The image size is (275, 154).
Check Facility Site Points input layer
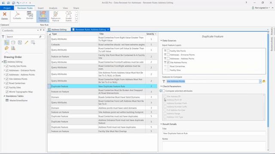click(168, 51)
